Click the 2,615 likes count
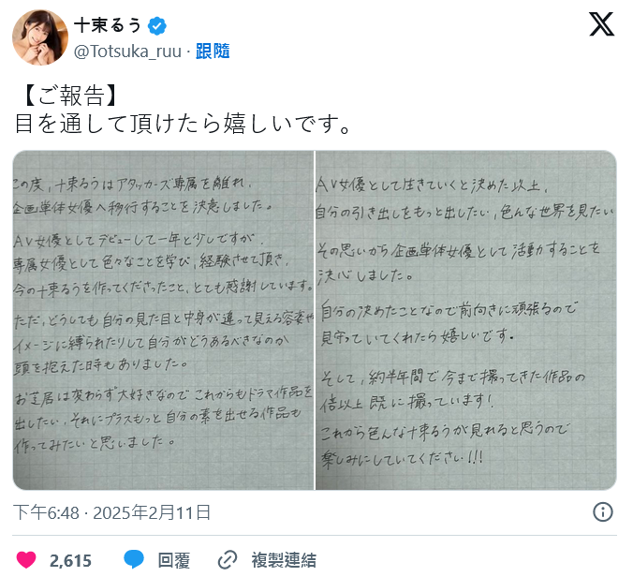The width and height of the screenshot is (633, 577). 70,561
